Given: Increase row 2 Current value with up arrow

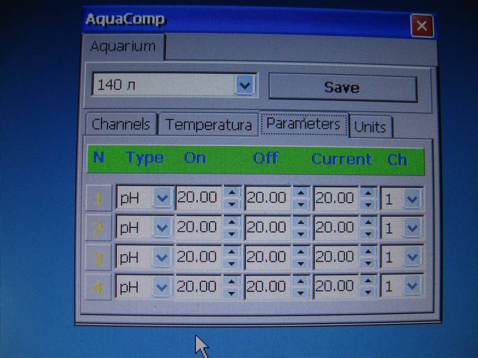Looking at the screenshot, I should 370,221.
